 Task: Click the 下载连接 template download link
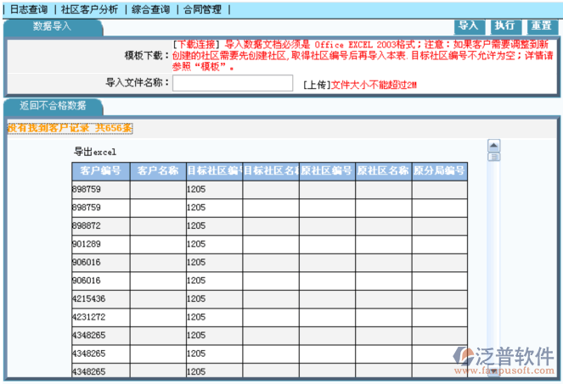click(x=196, y=43)
